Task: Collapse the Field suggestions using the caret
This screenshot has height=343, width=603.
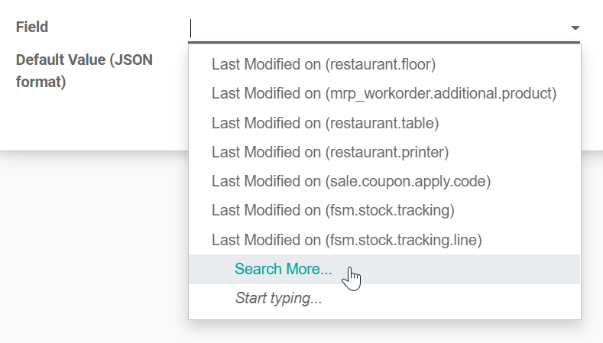Action: (x=575, y=28)
